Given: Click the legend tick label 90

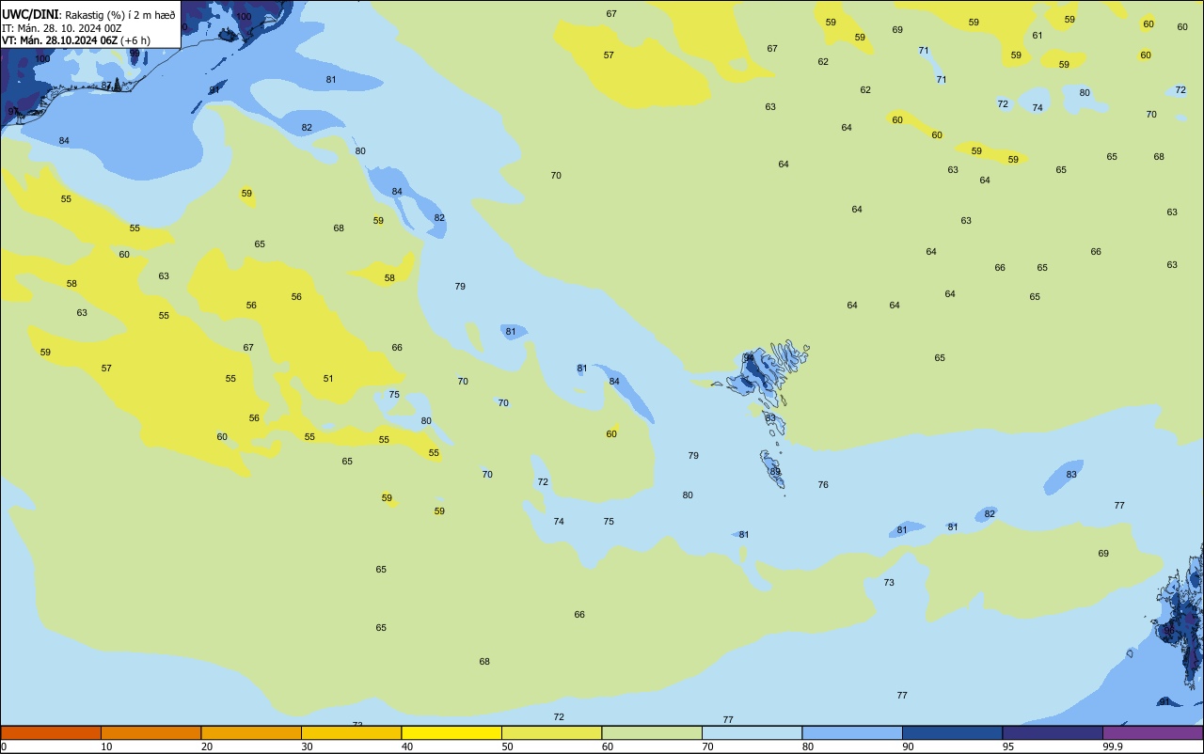Looking at the screenshot, I should [908, 746].
